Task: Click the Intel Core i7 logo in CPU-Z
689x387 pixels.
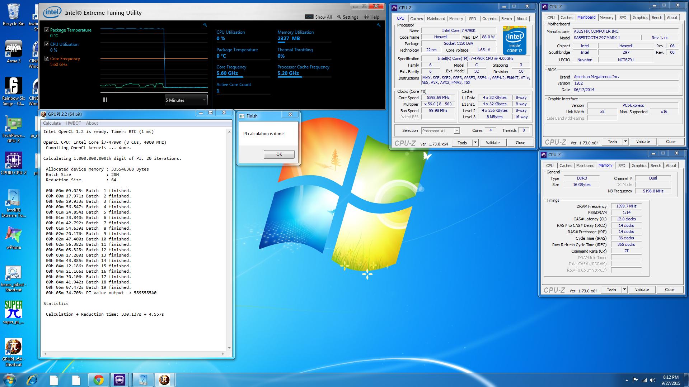Action: (515, 40)
